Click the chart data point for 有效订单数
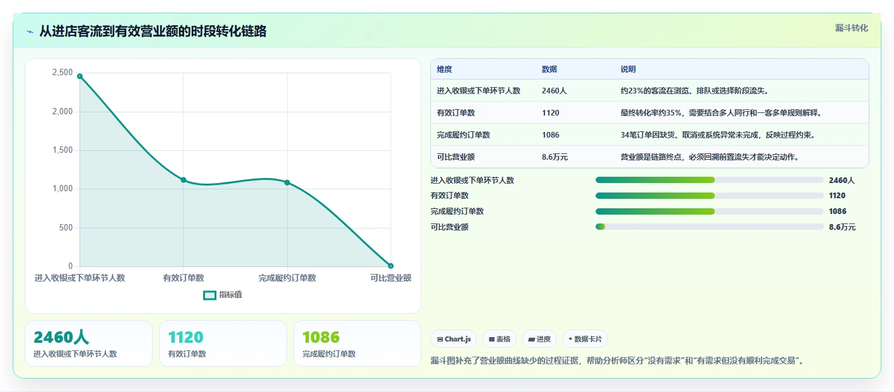This screenshot has width=894, height=392. coord(183,180)
